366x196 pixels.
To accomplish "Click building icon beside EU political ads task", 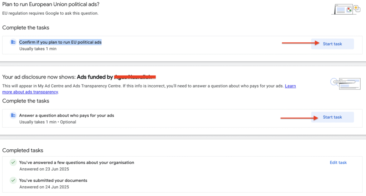I will 13,42.
